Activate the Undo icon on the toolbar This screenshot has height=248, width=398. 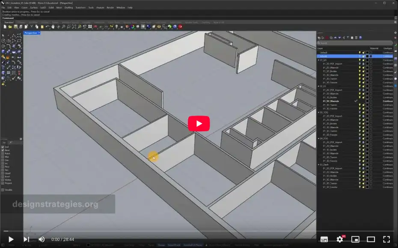click(x=48, y=27)
